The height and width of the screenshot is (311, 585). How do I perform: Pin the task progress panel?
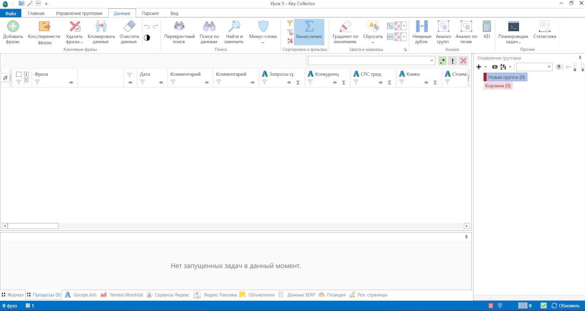click(x=466, y=237)
